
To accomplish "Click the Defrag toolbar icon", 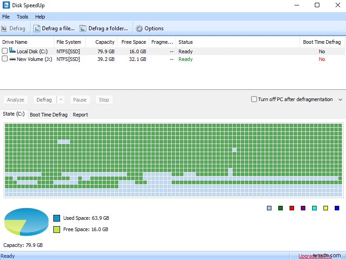I will [x=4, y=28].
